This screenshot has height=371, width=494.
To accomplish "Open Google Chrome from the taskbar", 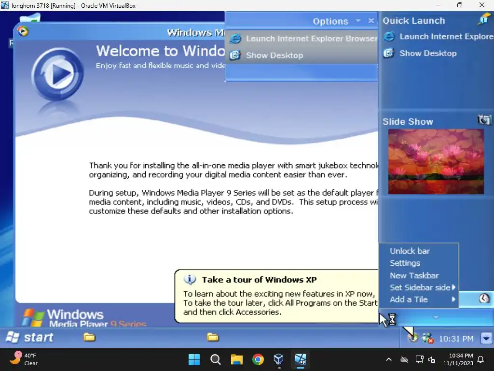I will tap(258, 359).
